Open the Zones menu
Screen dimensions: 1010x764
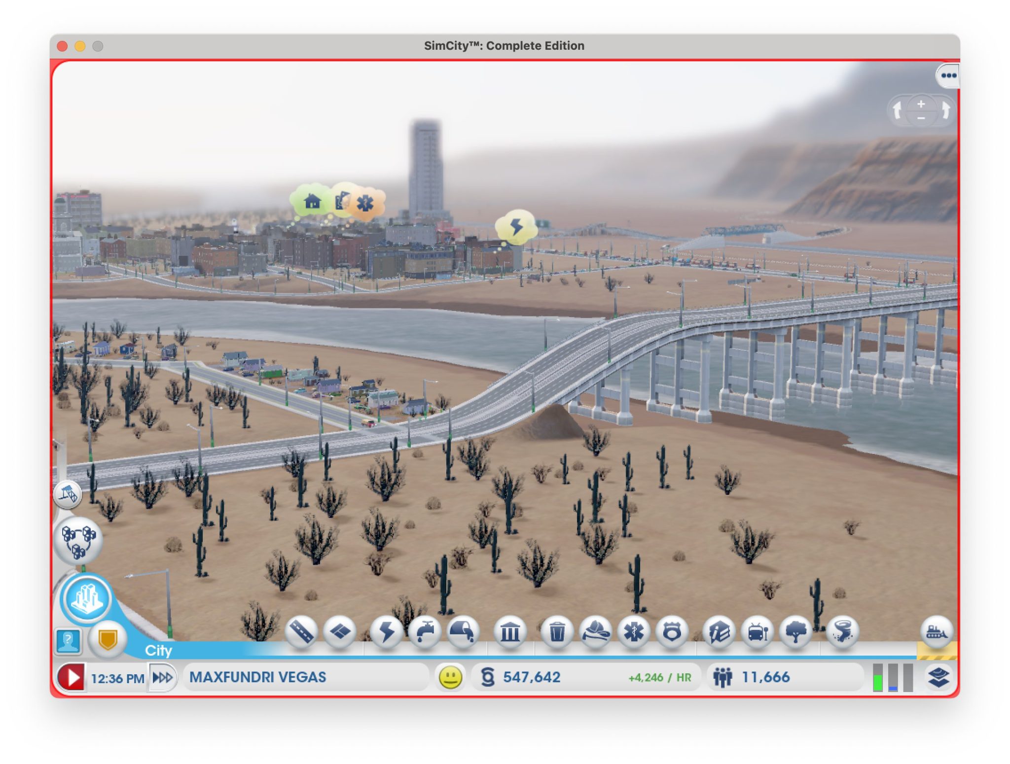340,631
